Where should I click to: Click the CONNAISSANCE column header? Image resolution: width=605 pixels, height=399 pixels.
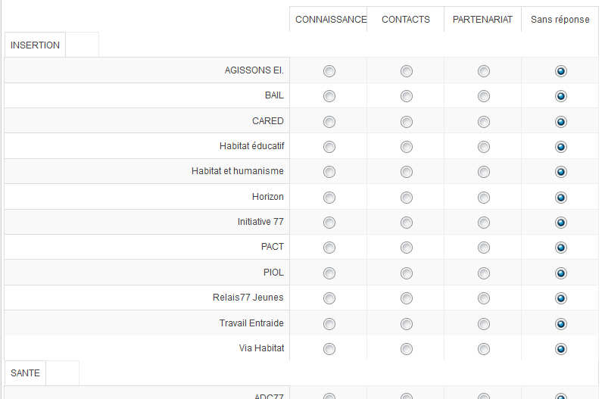(x=331, y=20)
